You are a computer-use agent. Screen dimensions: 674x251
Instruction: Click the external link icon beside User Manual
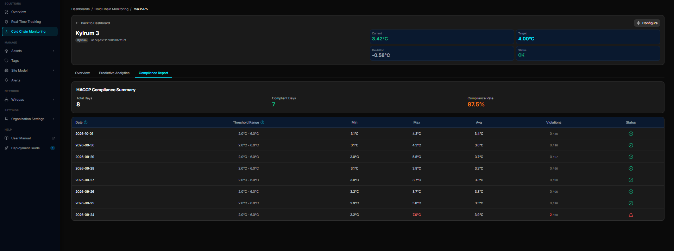53,138
